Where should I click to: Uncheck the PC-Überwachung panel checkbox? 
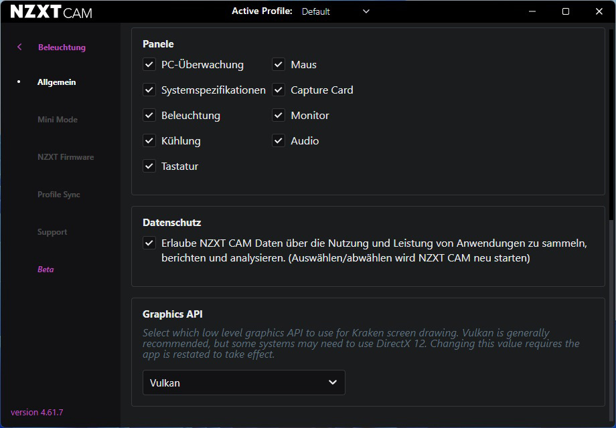tap(149, 64)
